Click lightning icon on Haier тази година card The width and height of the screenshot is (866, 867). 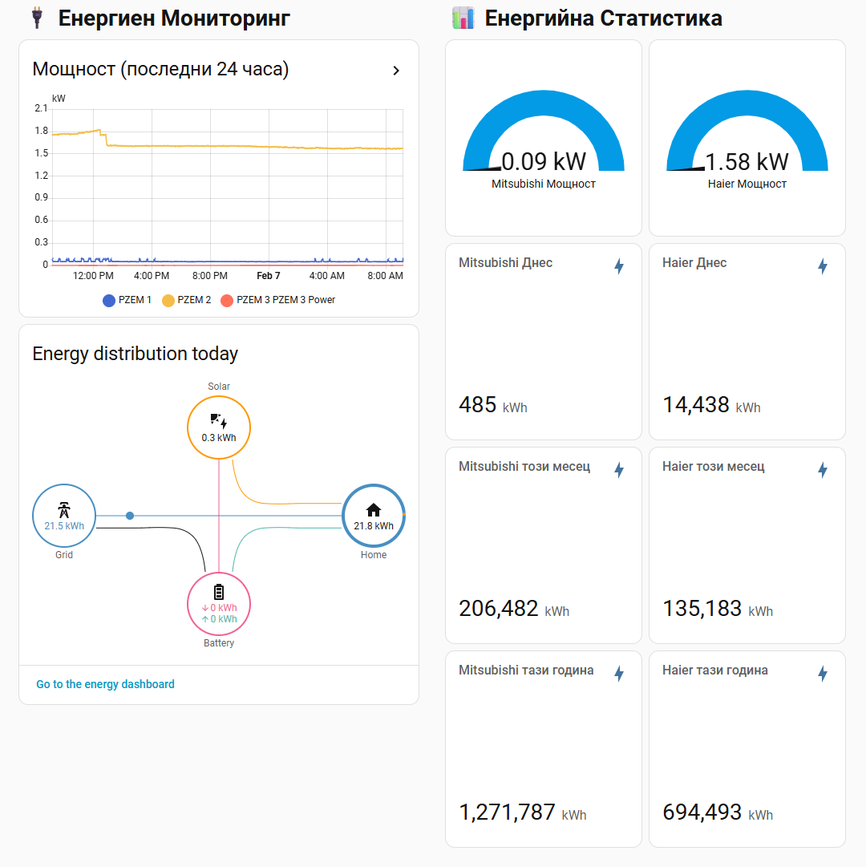pos(822,674)
